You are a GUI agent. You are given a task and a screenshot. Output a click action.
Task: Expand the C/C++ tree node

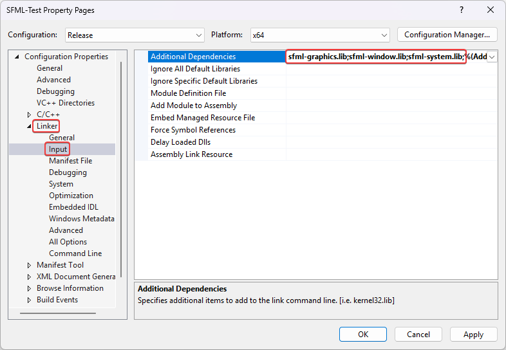coord(29,115)
